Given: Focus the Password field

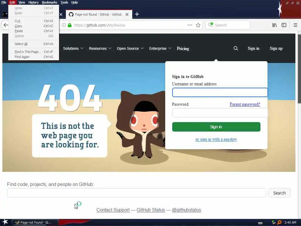Looking at the screenshot, I should (220, 113).
